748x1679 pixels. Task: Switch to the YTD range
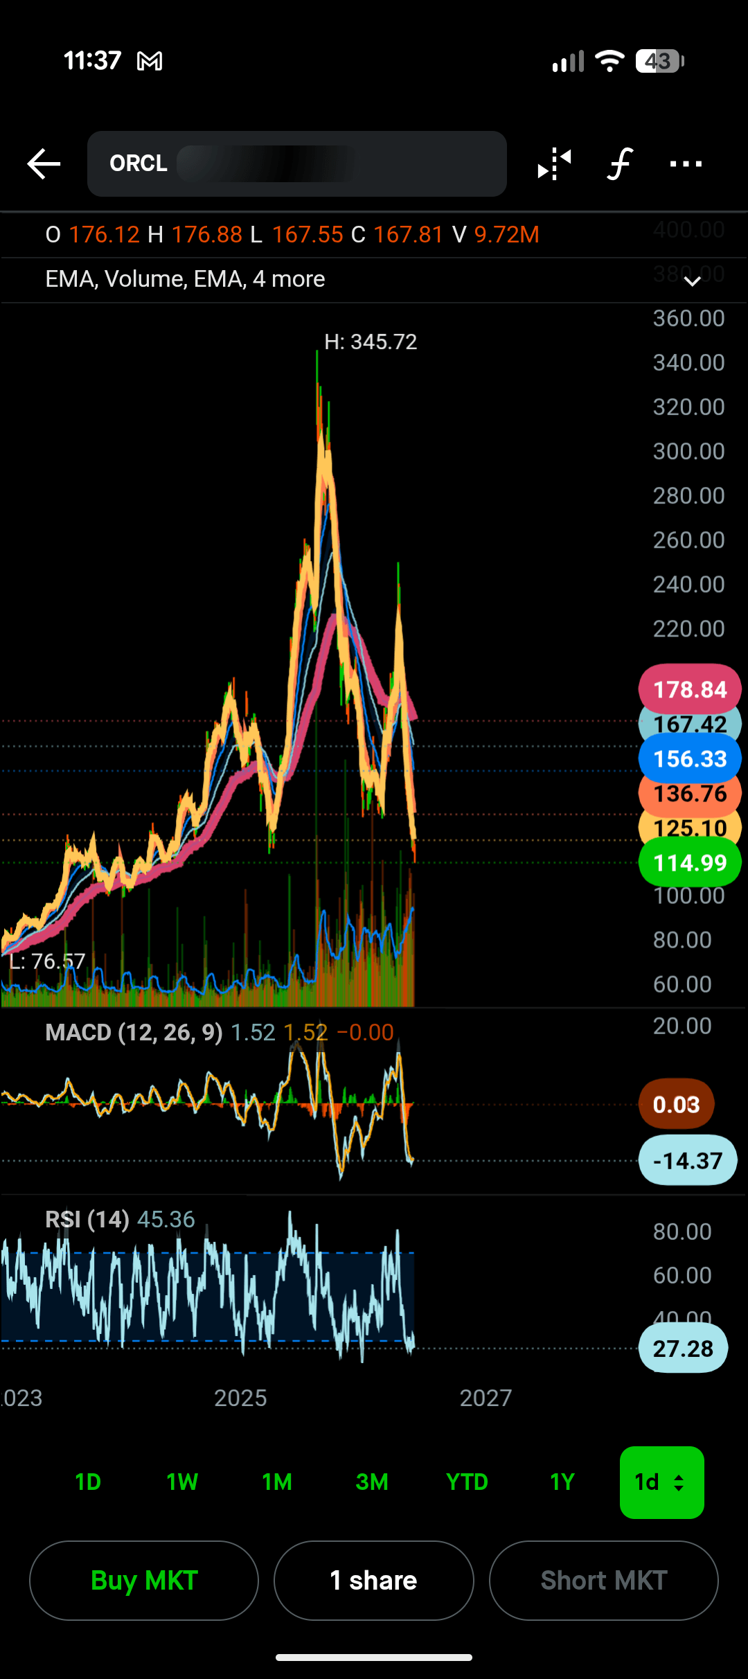(x=467, y=1482)
